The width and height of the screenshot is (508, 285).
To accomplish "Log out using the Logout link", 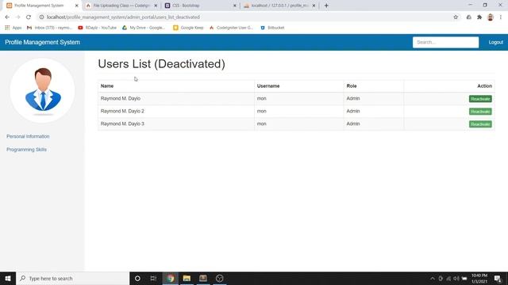I will tap(495, 42).
